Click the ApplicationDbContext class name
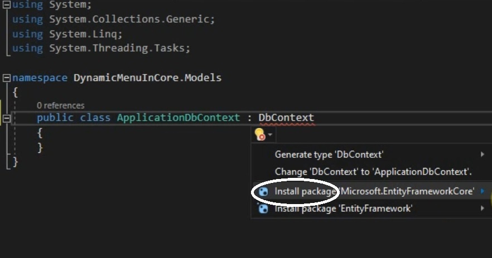Screen dimensions: 492x258 179,118
